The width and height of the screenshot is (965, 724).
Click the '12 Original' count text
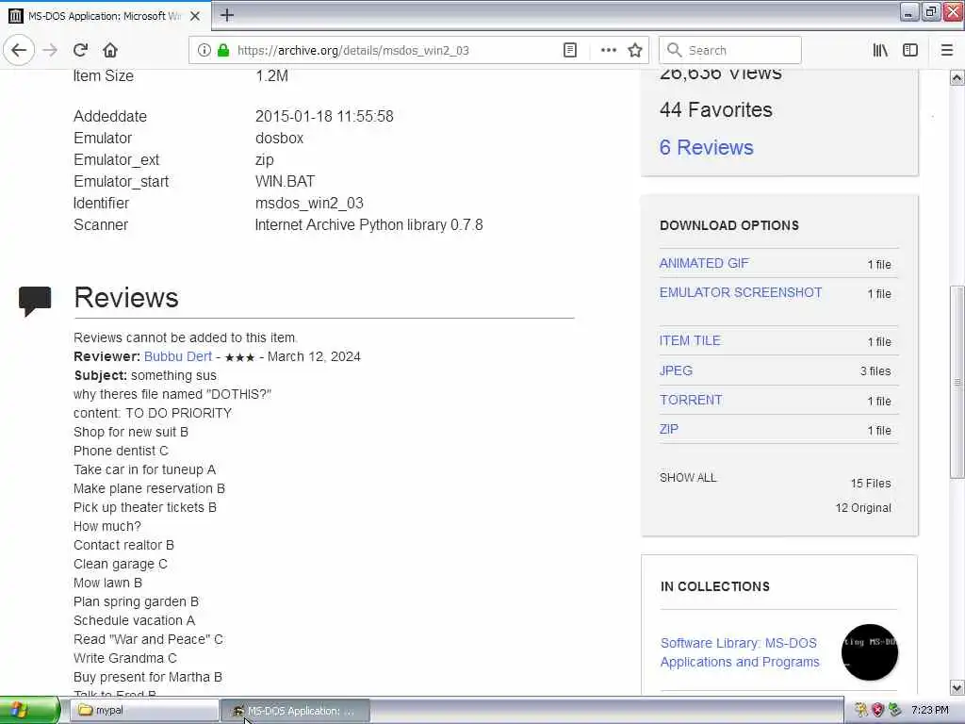pos(863,508)
